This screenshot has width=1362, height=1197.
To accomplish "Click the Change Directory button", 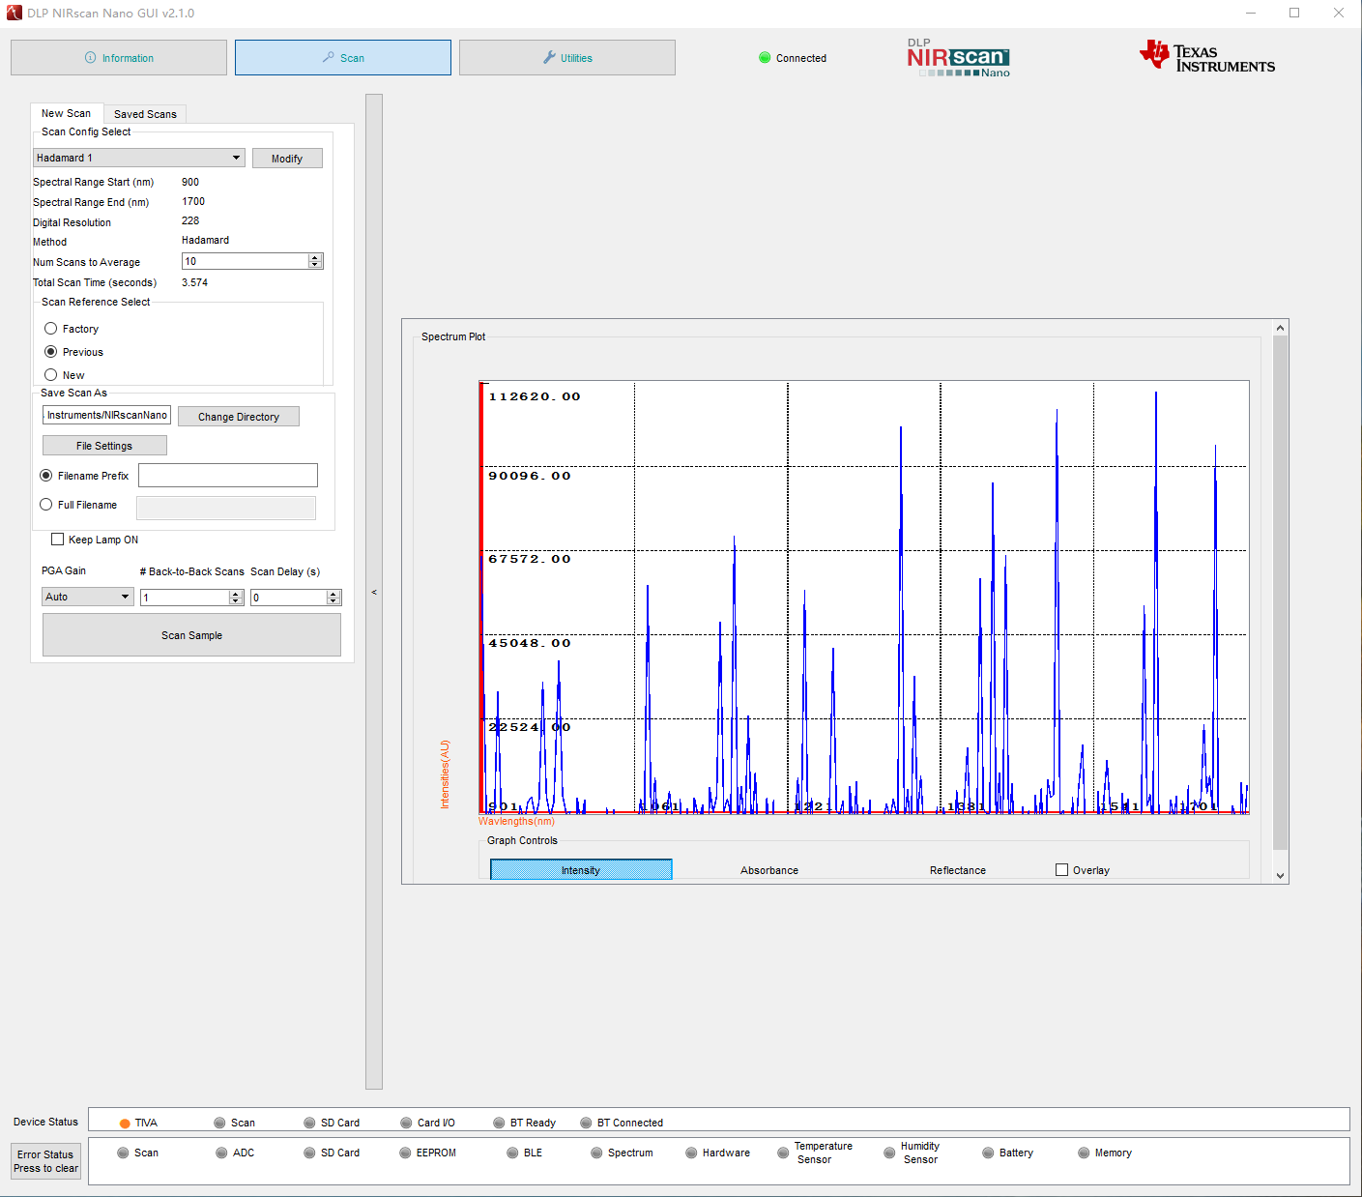I will [x=239, y=417].
